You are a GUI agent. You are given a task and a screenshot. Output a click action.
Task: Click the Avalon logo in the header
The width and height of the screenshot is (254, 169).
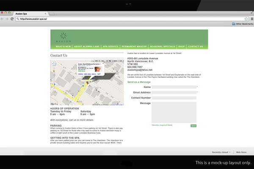[63, 37]
